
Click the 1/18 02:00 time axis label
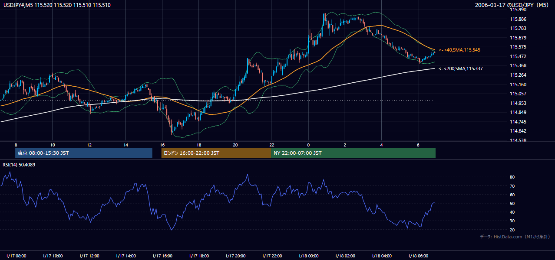pos(345,256)
